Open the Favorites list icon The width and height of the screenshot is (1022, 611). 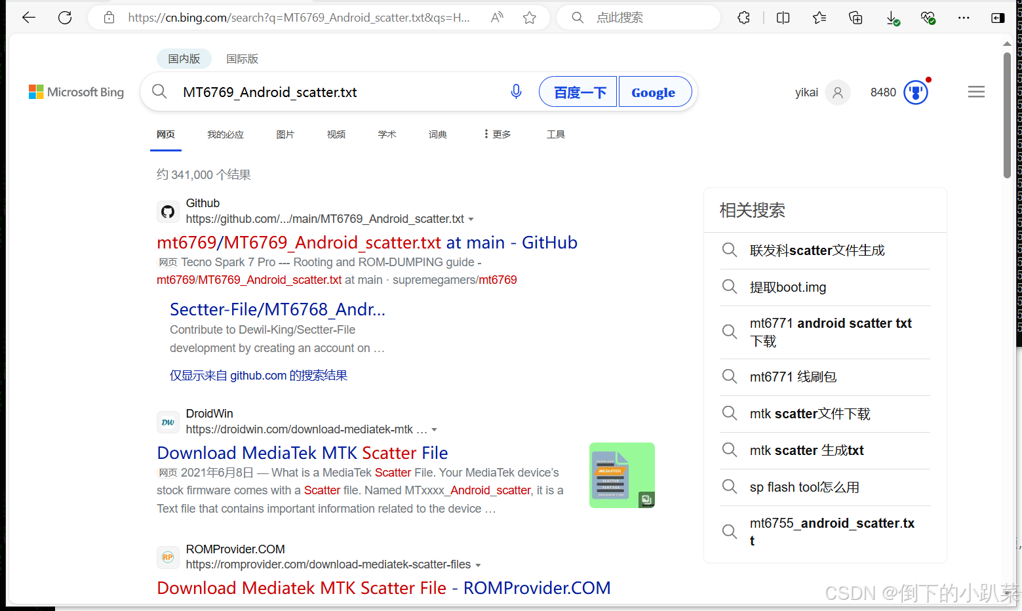819,18
